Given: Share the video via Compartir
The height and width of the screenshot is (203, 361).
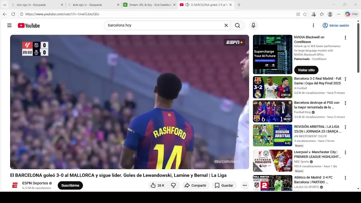Looking at the screenshot, I should point(195,185).
